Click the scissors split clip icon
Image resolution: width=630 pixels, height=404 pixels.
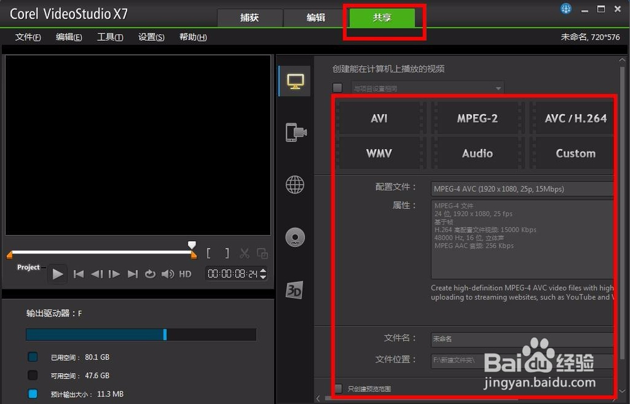pos(244,253)
